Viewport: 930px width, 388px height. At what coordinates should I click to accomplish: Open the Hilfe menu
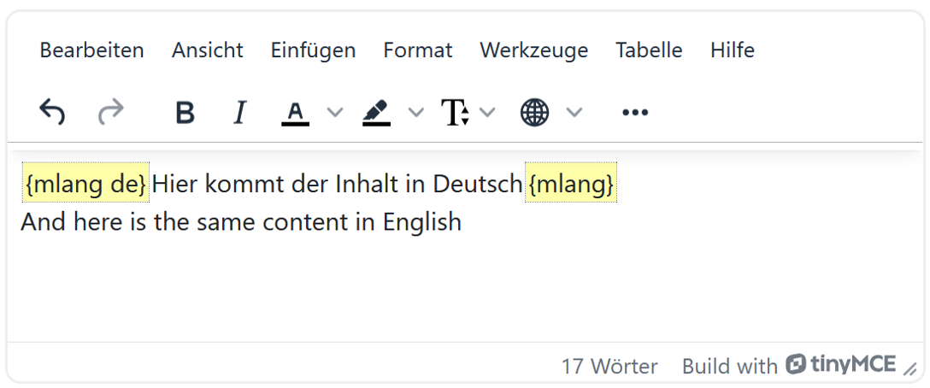pyautogui.click(x=733, y=50)
